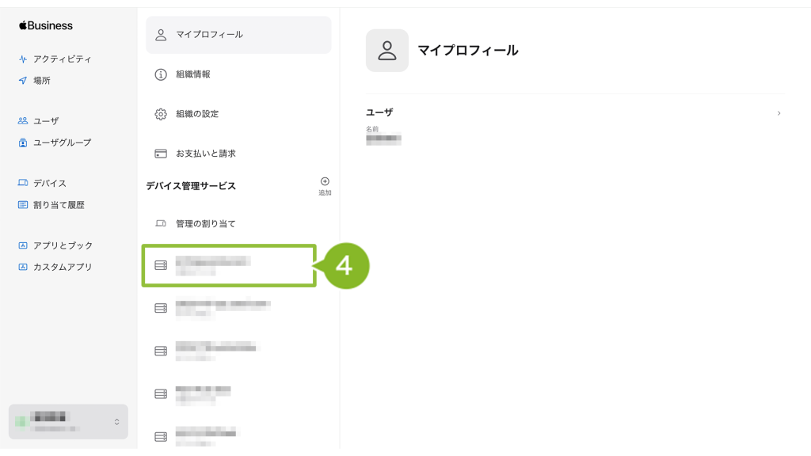Expand the ユーザ row chevron

tap(779, 113)
